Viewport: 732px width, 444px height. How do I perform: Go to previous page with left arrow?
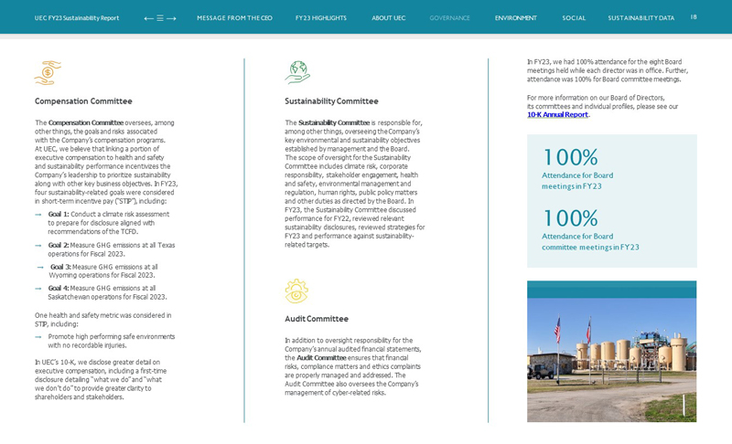click(x=148, y=18)
